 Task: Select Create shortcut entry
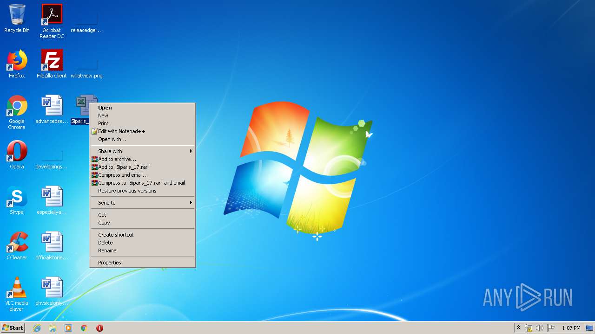tap(143, 235)
